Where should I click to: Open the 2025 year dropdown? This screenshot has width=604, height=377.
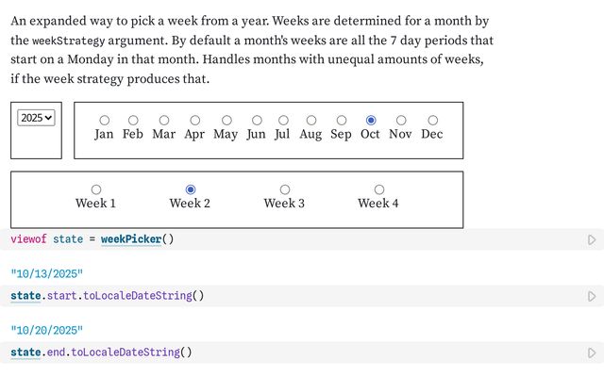(x=37, y=118)
